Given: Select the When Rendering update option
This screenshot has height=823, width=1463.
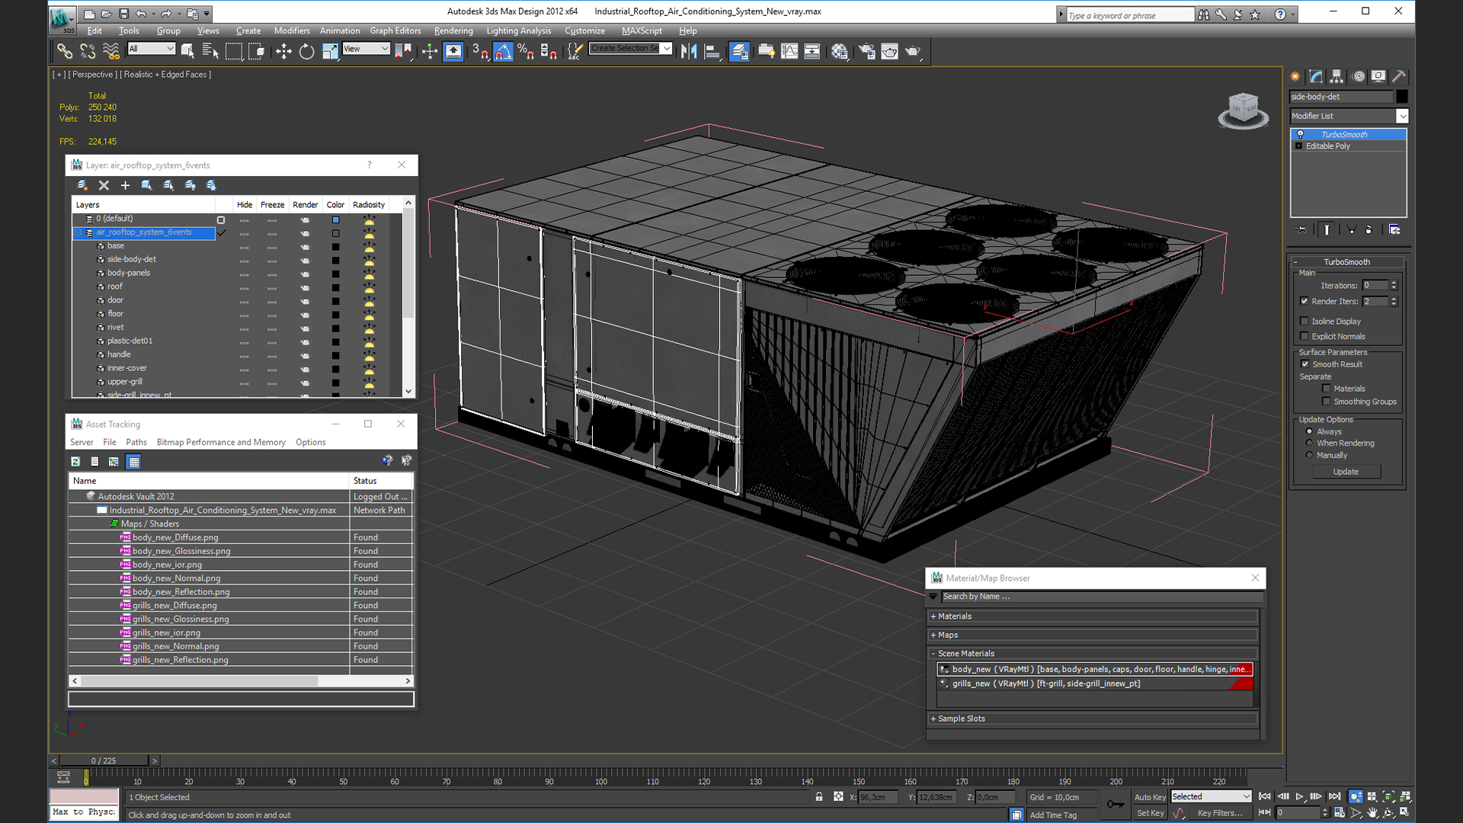Looking at the screenshot, I should 1310,443.
